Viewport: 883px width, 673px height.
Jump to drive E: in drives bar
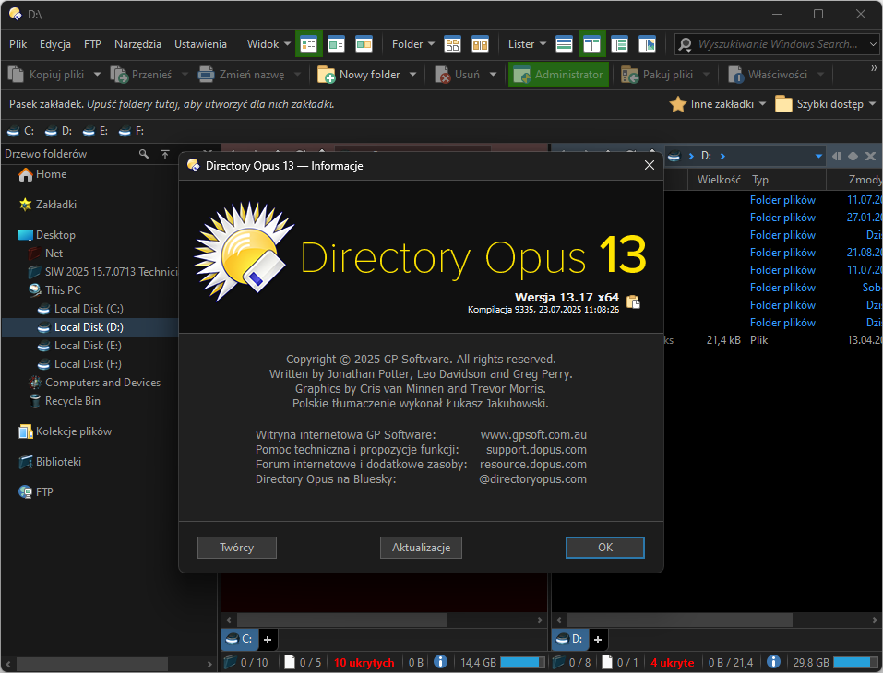pos(95,131)
